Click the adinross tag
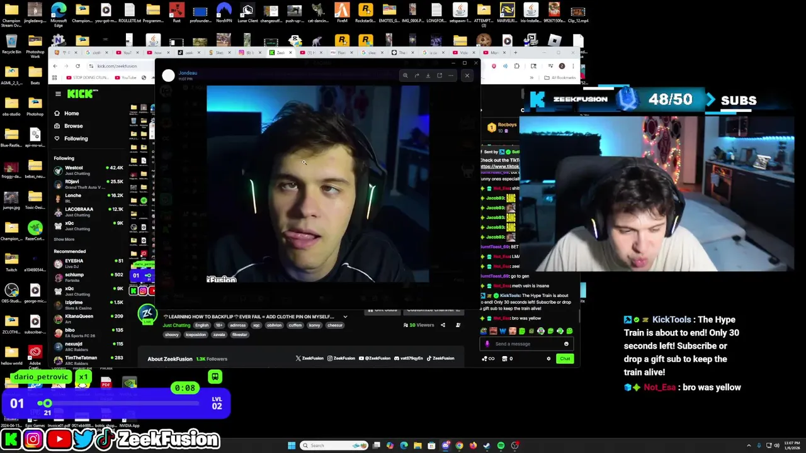Screen dimensions: 806x453 pyautogui.click(x=237, y=325)
